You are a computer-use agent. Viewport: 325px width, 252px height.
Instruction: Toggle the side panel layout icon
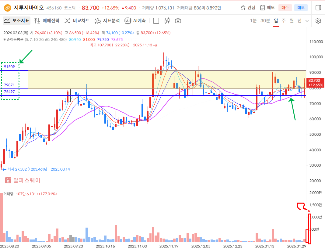(318, 8)
